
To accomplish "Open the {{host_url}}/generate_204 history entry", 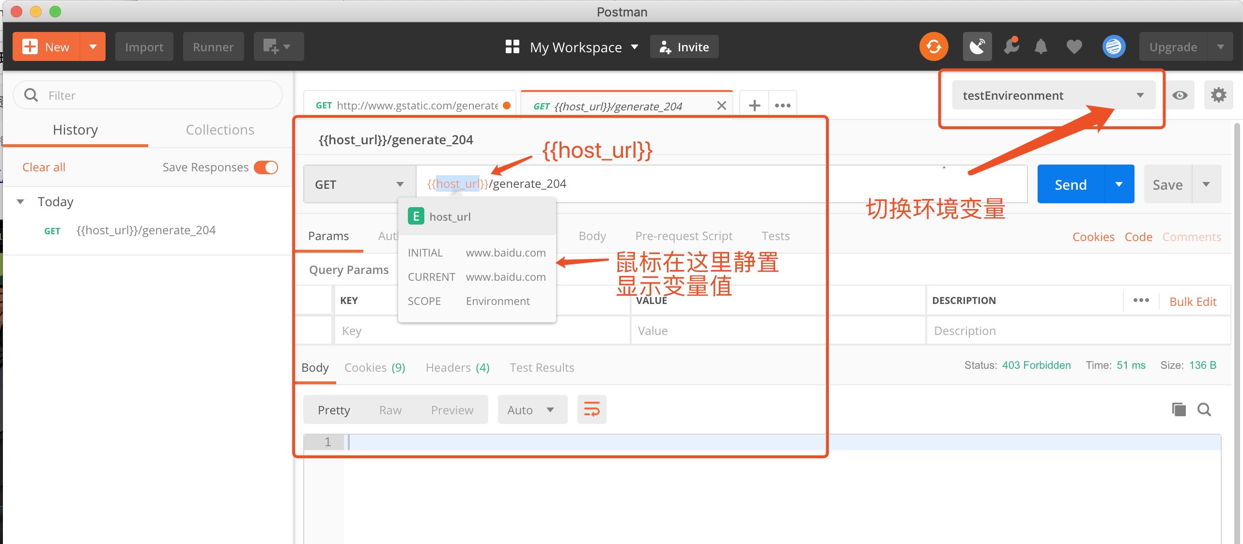I will coord(146,230).
